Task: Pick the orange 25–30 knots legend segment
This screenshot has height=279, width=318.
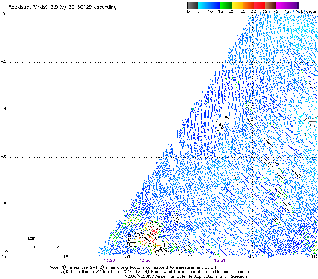Action: coord(248,5)
